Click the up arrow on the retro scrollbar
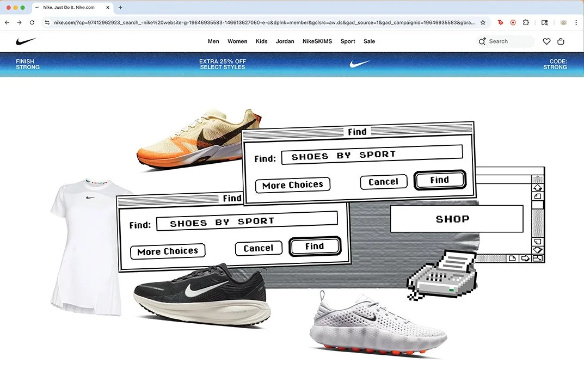This screenshot has height=388, width=584. (x=538, y=187)
